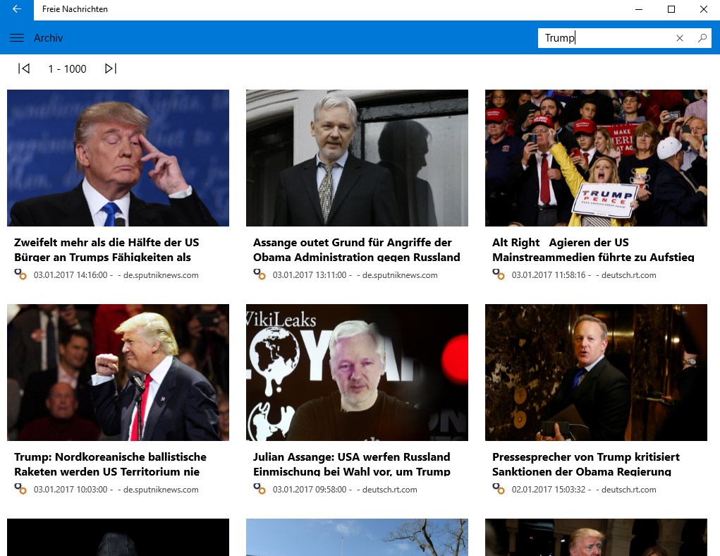This screenshot has width=720, height=556.
Task: Open headline Assange outet Grund für Angriffe
Action: pos(356,250)
